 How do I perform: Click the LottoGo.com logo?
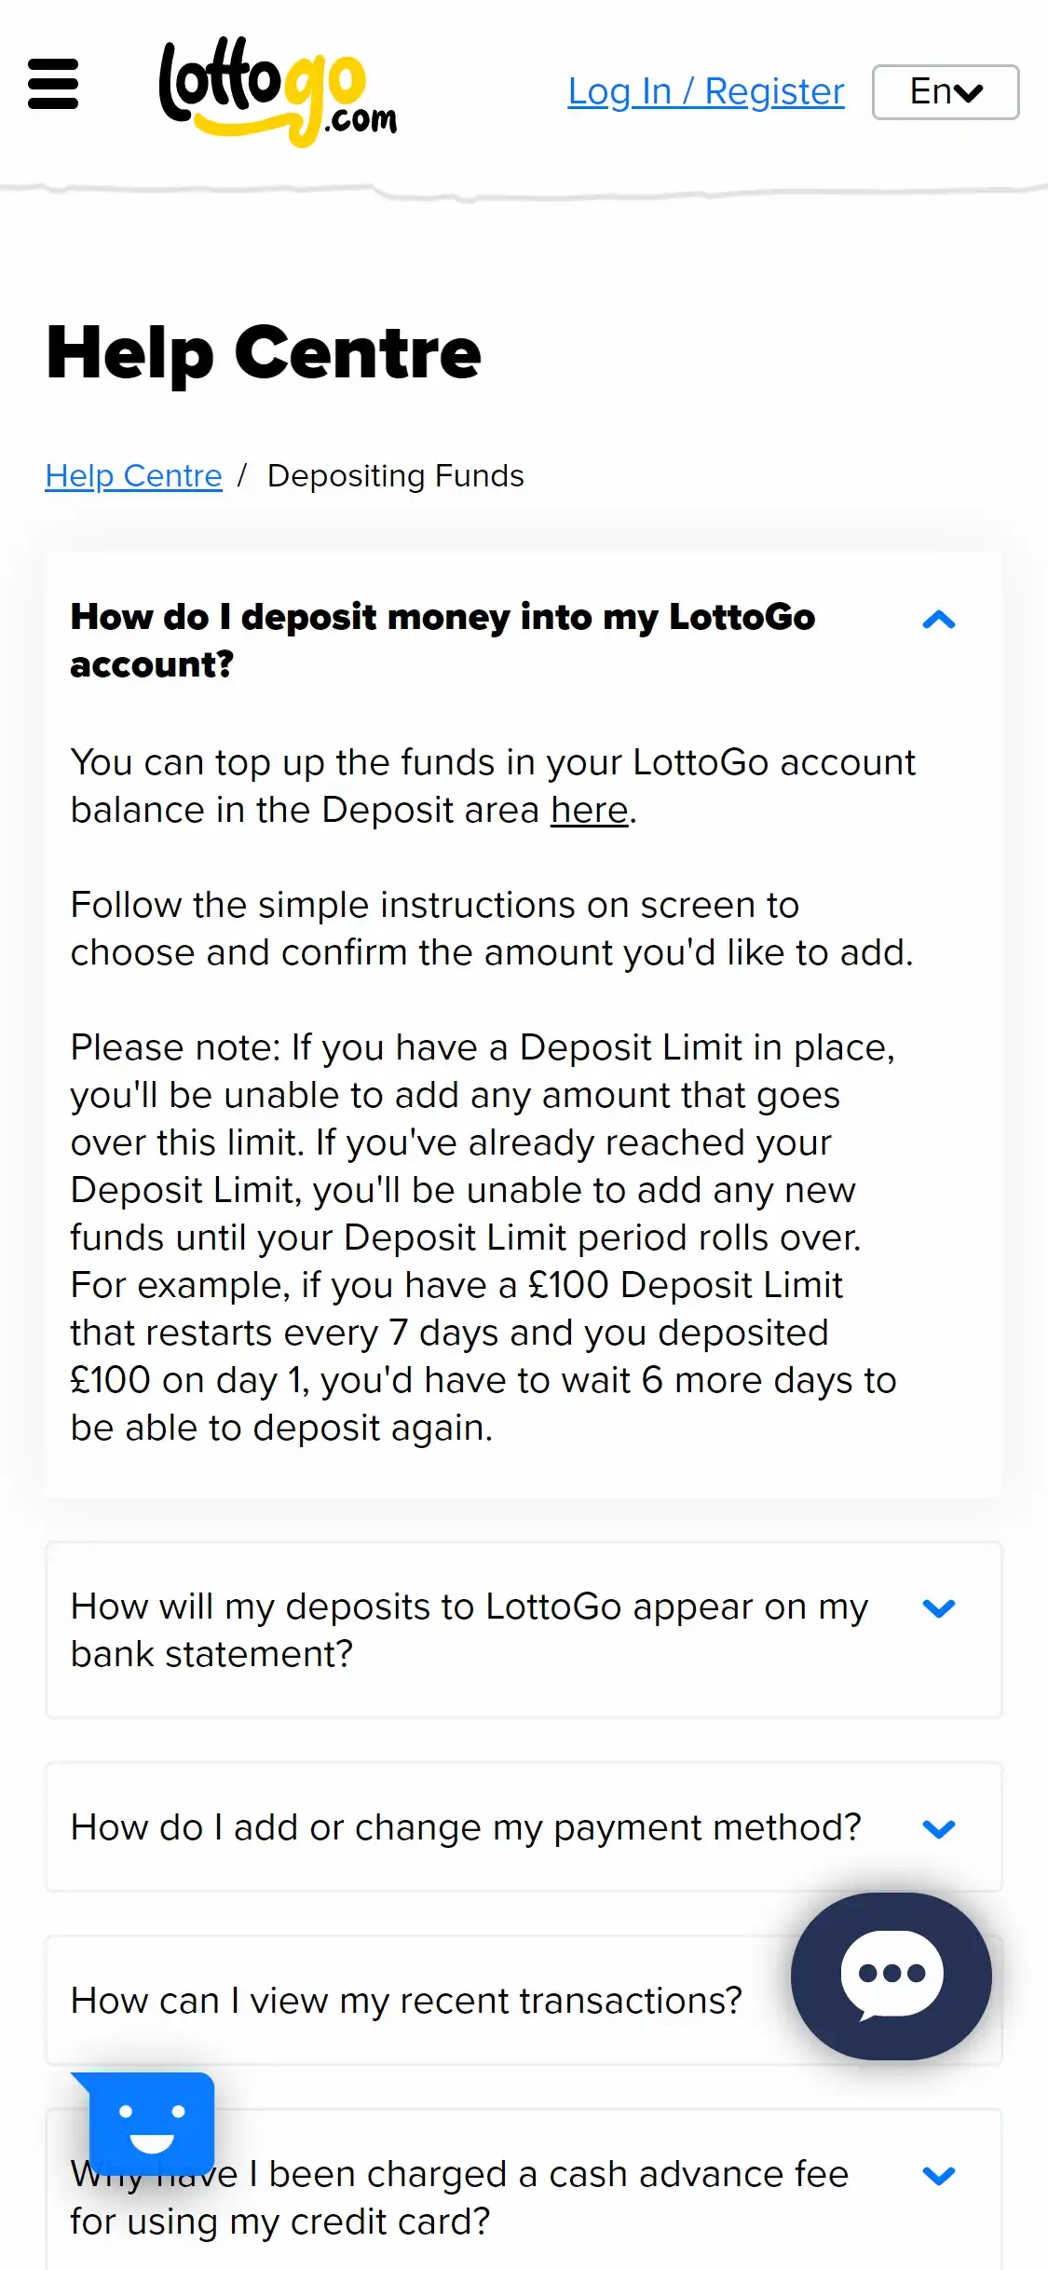coord(278,91)
